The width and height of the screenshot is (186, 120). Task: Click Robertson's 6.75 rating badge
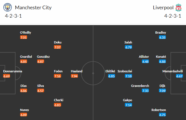(163, 115)
